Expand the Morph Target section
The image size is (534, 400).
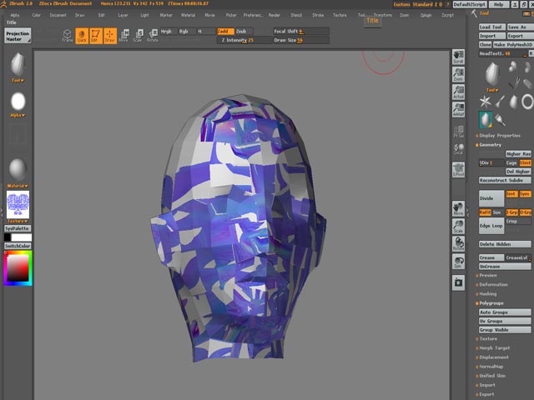click(x=494, y=348)
